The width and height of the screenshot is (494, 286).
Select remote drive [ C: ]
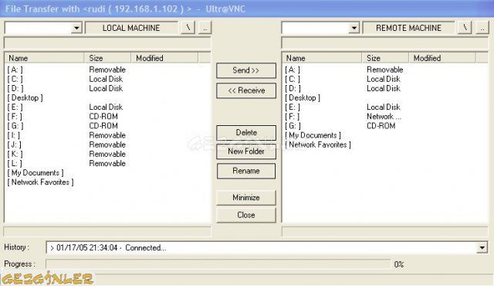(x=293, y=79)
